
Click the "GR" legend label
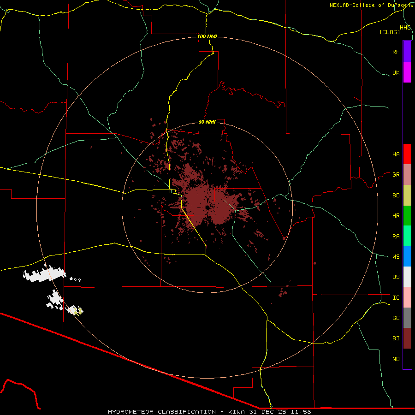396,175
